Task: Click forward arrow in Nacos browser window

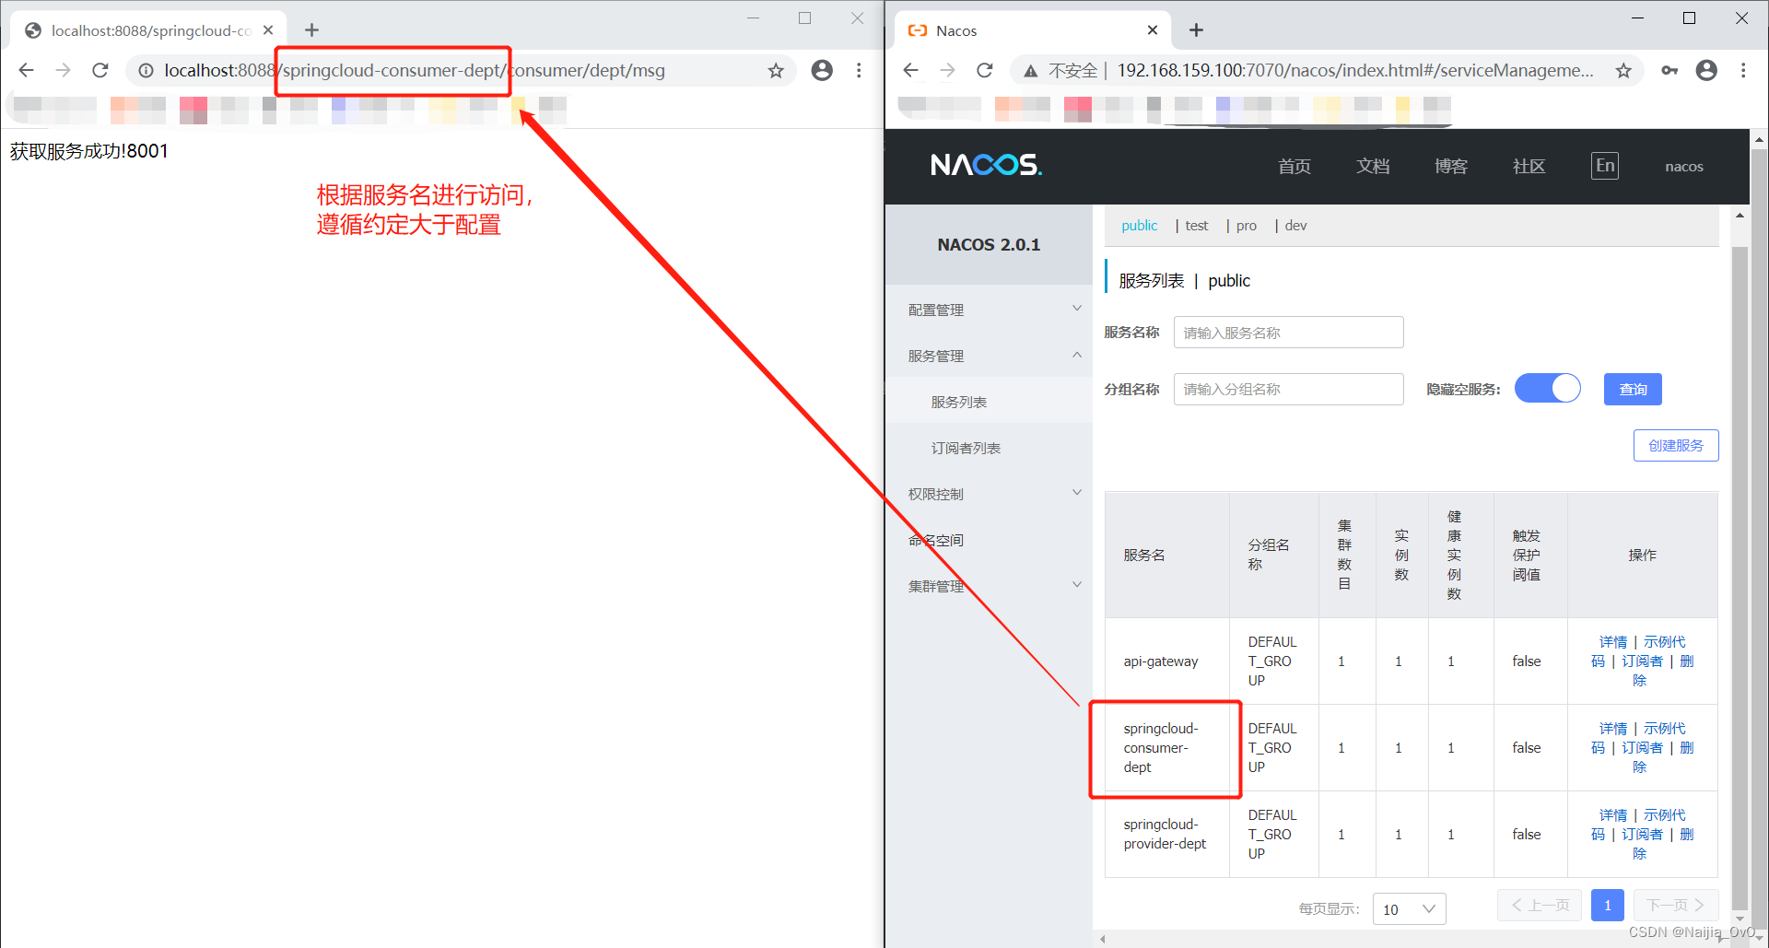Action: click(947, 70)
